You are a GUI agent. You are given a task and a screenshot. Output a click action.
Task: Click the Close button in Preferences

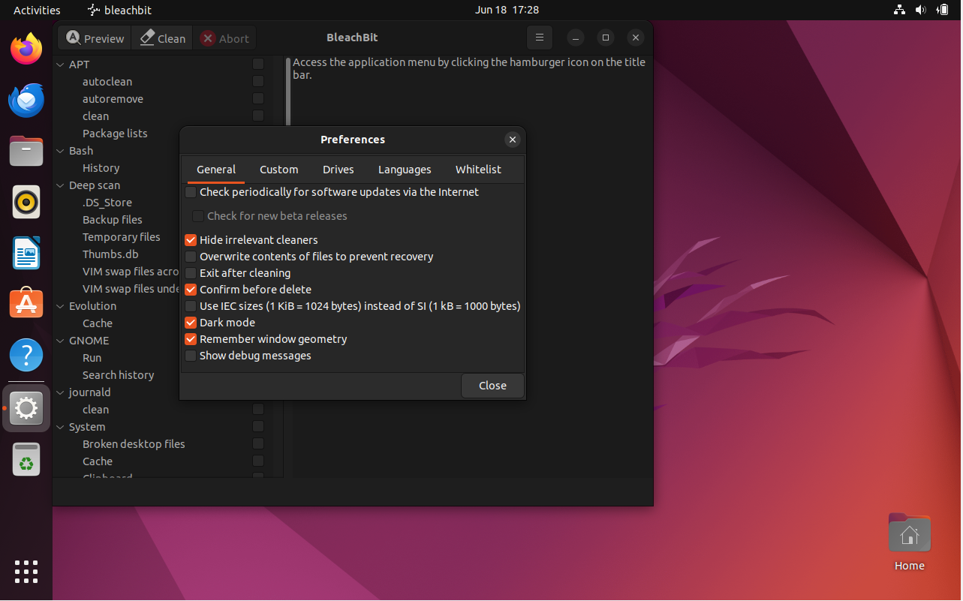(492, 386)
